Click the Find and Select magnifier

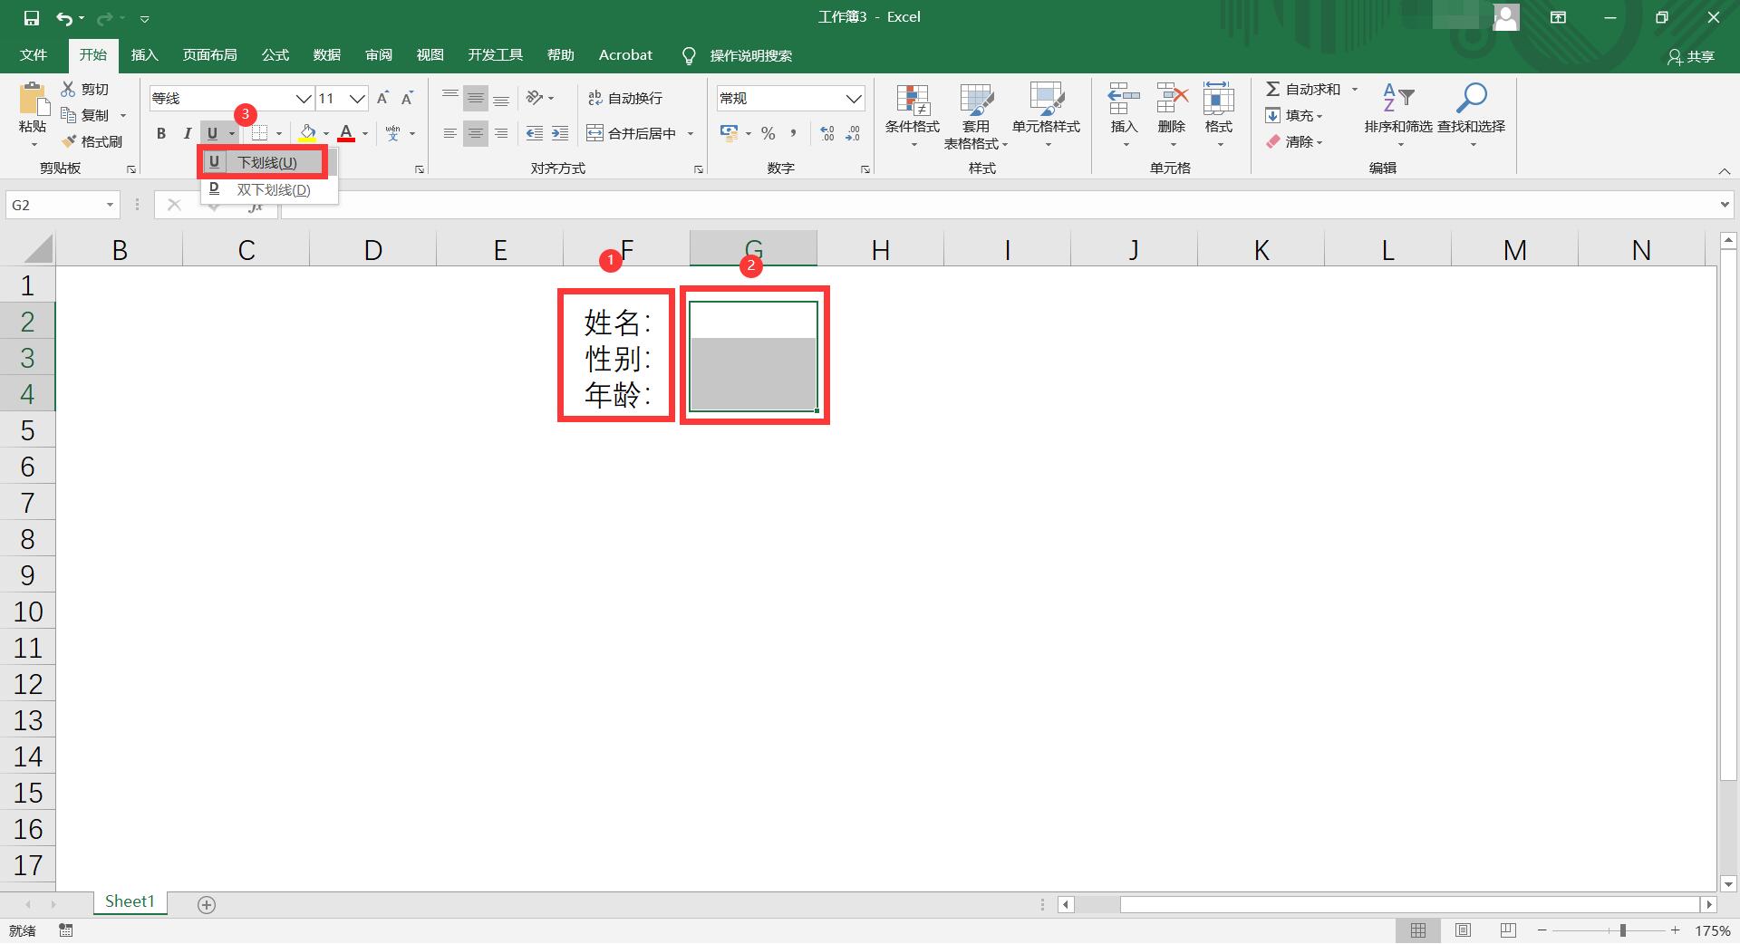(1471, 98)
